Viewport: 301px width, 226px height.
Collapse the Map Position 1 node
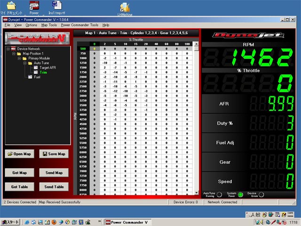14,54
